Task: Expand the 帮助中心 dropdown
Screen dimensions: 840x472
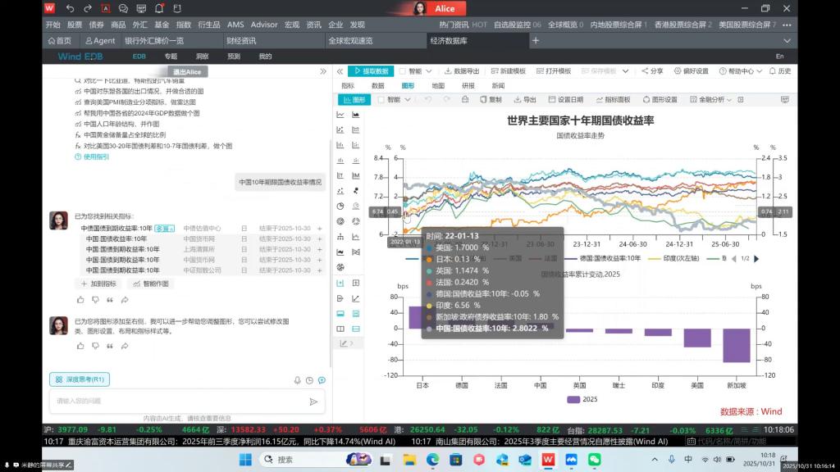Action: tap(741, 71)
